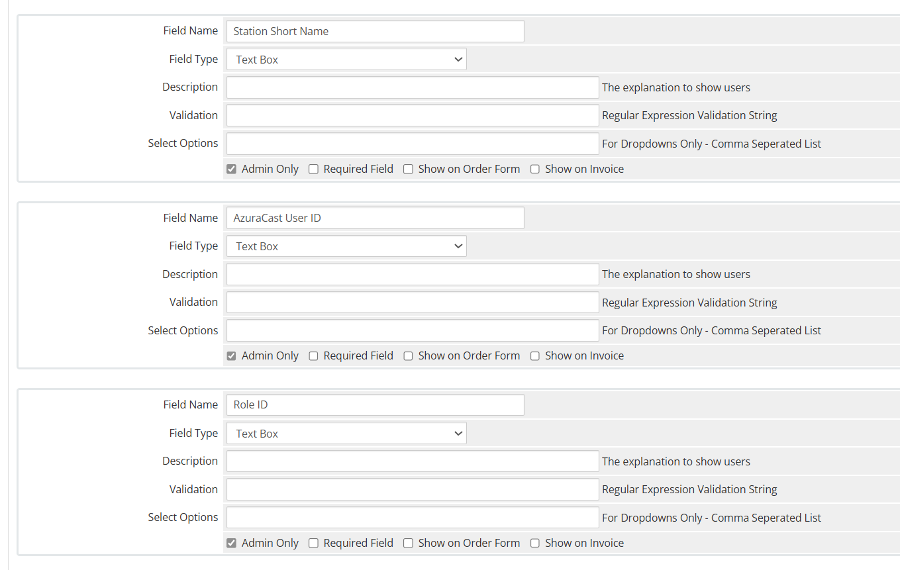
Task: Check Show on Invoice for AzuraCast User ID
Action: point(535,356)
